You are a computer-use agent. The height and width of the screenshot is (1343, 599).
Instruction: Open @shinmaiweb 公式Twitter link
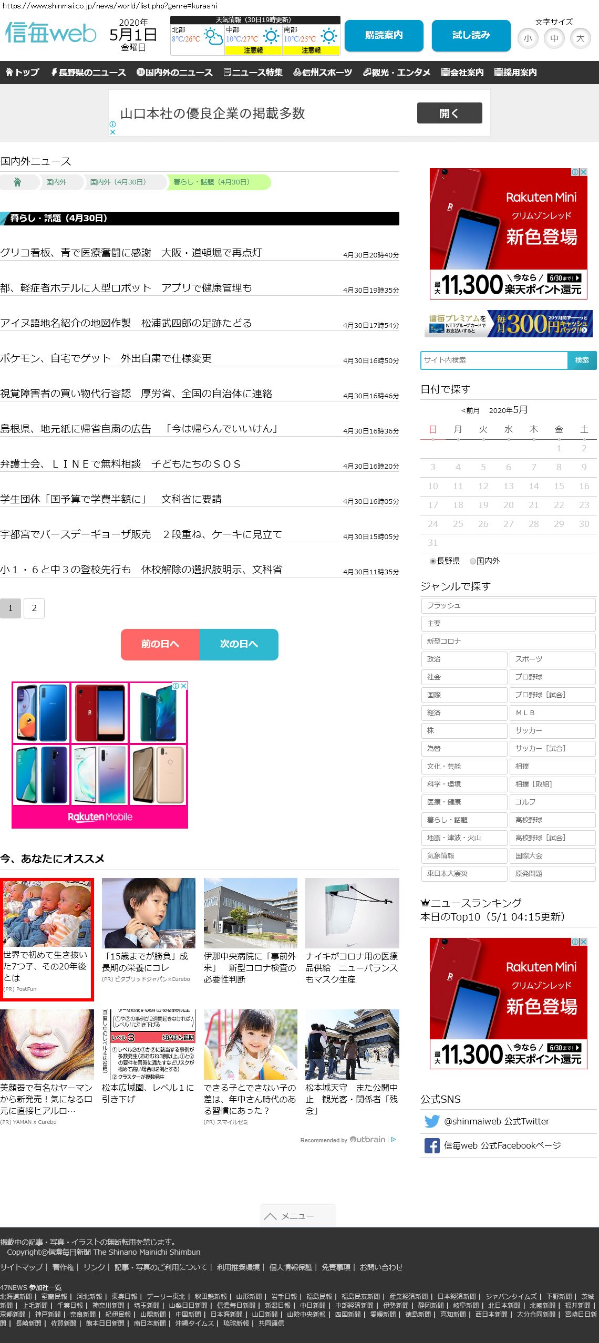click(497, 1121)
